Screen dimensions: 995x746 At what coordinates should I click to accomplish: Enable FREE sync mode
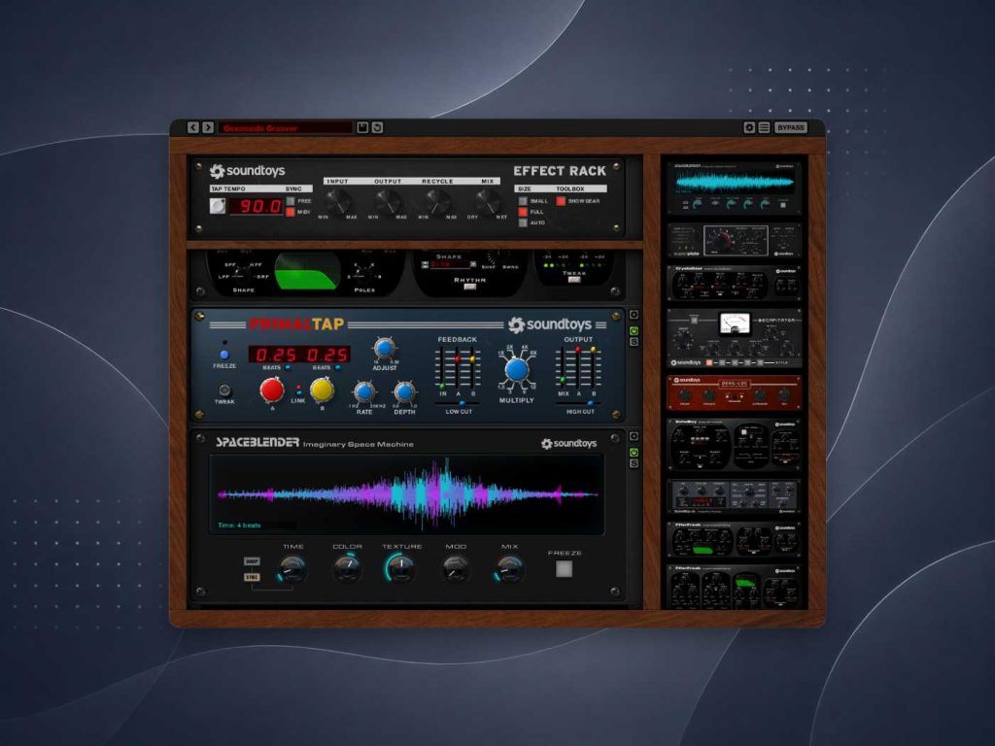click(291, 201)
